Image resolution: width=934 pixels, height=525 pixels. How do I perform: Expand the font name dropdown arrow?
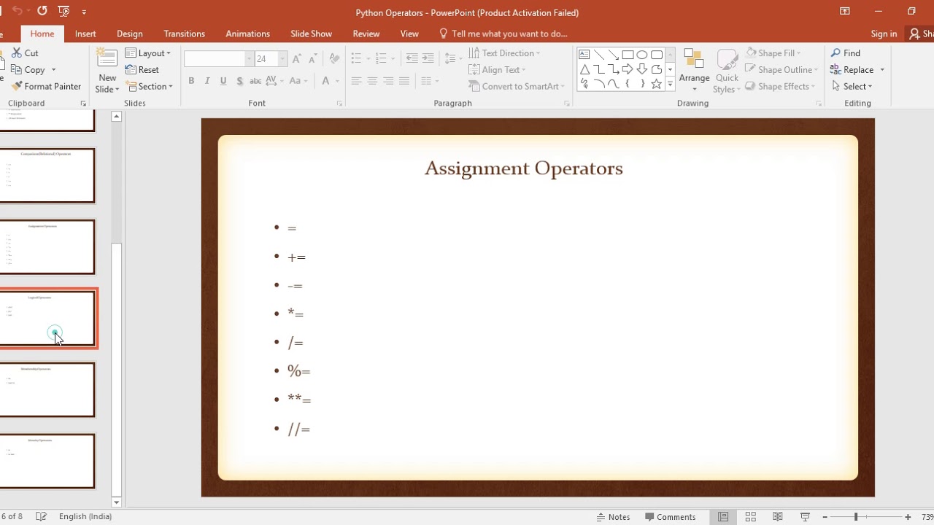pyautogui.click(x=249, y=58)
